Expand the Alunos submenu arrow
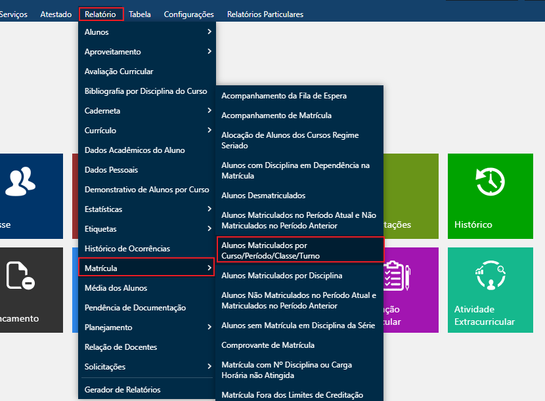The image size is (545, 401). tap(209, 32)
